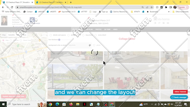This screenshot has height=107, width=190.
Task: Select the big picture radio option
Action: coord(83,35)
